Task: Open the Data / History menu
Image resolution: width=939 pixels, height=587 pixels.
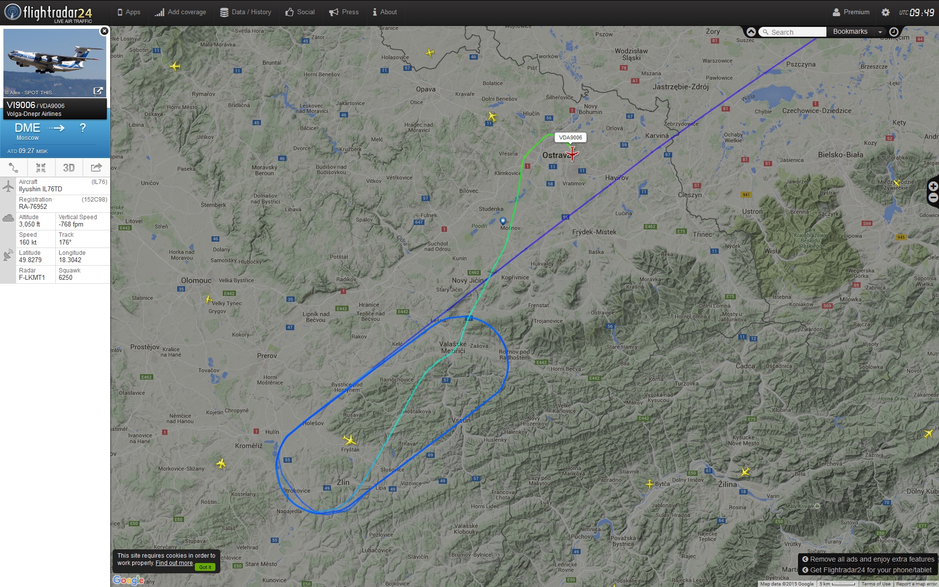Action: point(245,12)
